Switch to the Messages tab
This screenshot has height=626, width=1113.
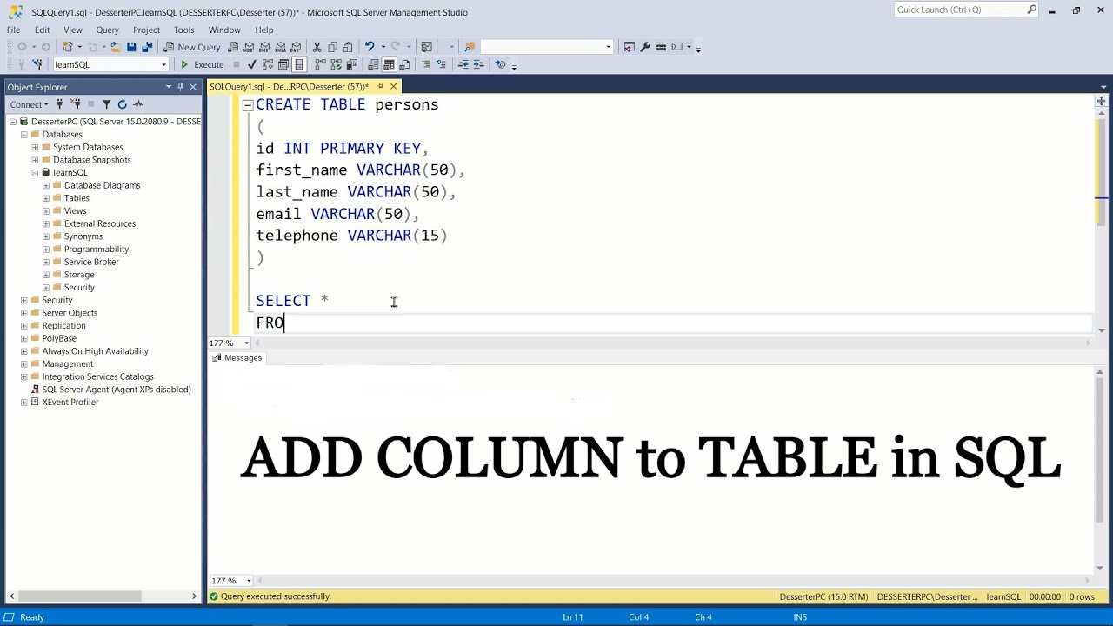(237, 358)
